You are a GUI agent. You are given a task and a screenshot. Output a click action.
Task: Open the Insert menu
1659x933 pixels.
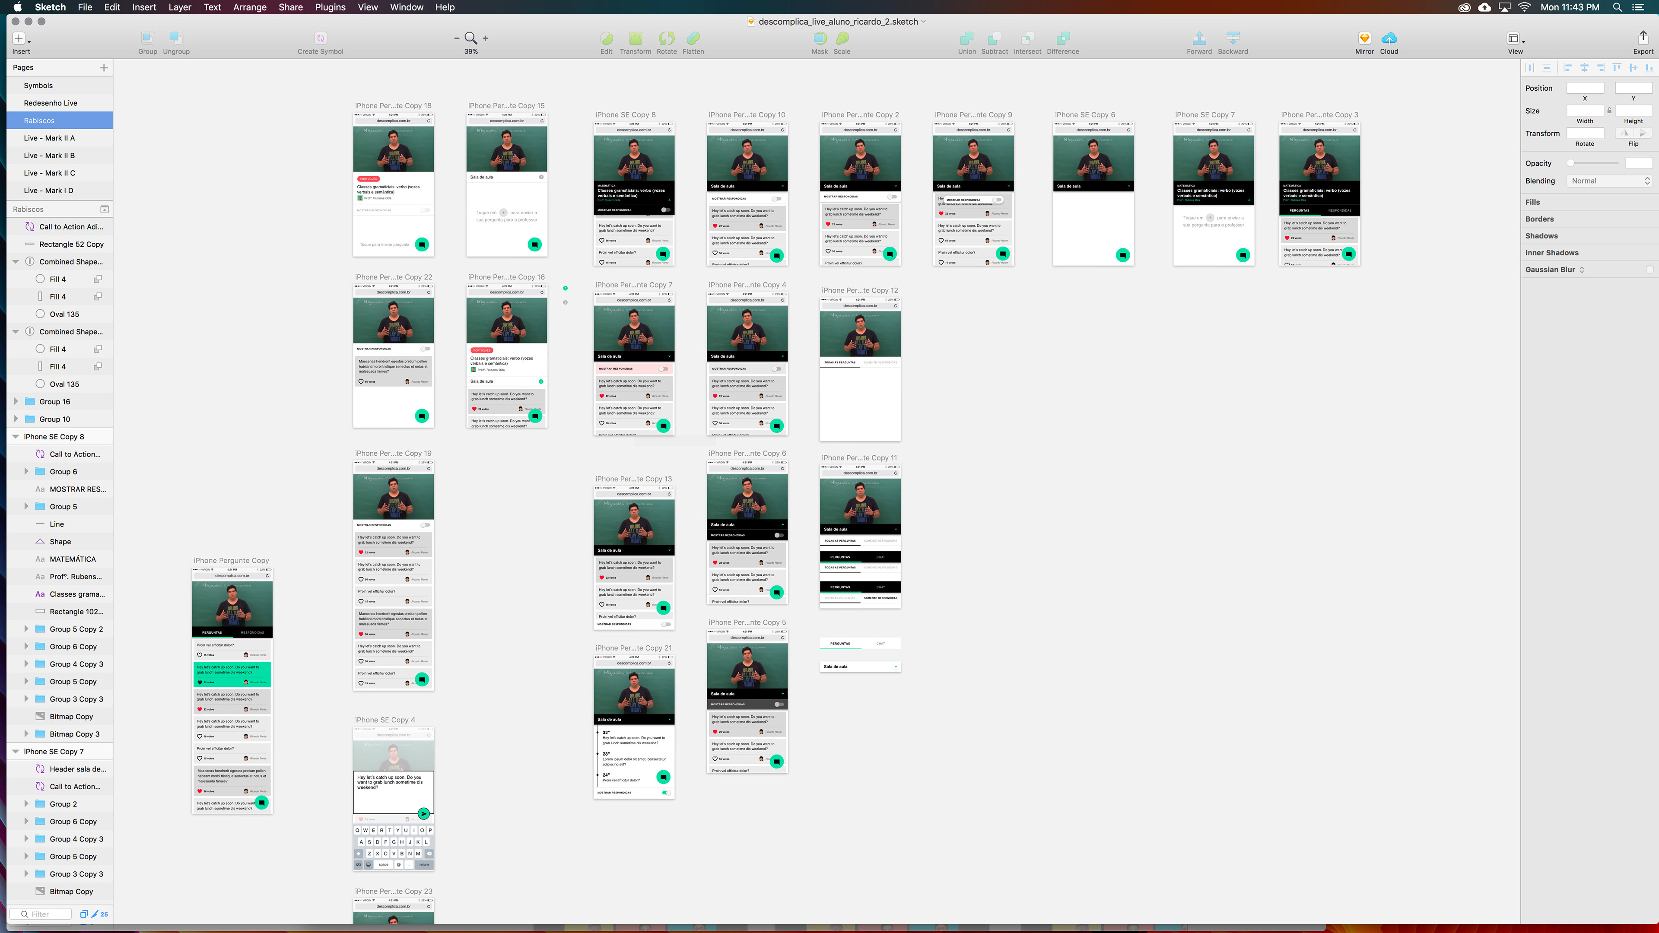[143, 7]
